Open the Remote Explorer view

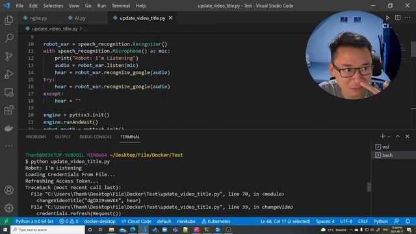(x=8, y=92)
